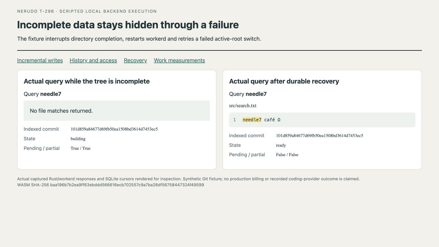This screenshot has width=439, height=247.
Task: Click the WASM SHA-256 hash line
Action: point(110,185)
